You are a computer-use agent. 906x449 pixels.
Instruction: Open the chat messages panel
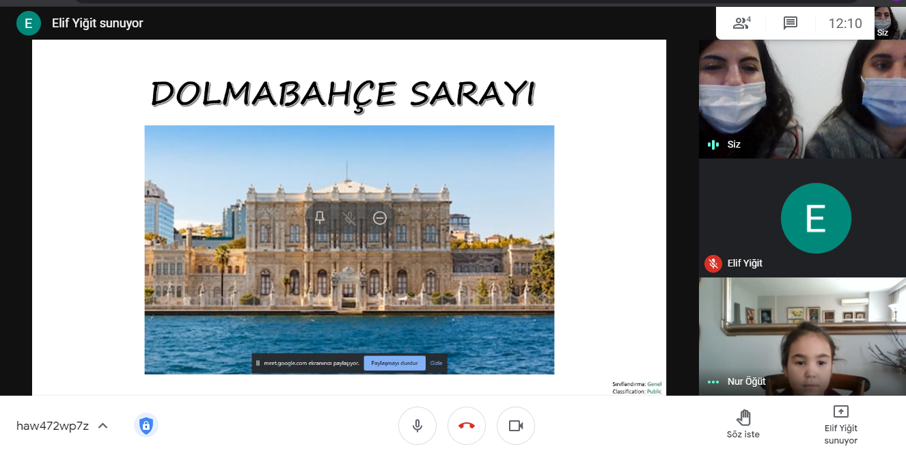pos(791,23)
